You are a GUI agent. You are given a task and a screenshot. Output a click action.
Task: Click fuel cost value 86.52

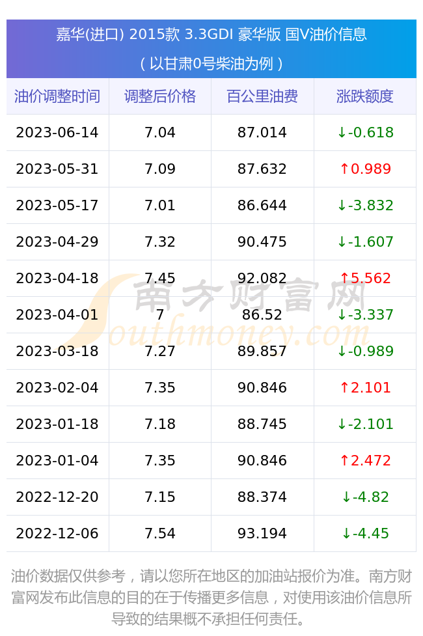pos(262,315)
